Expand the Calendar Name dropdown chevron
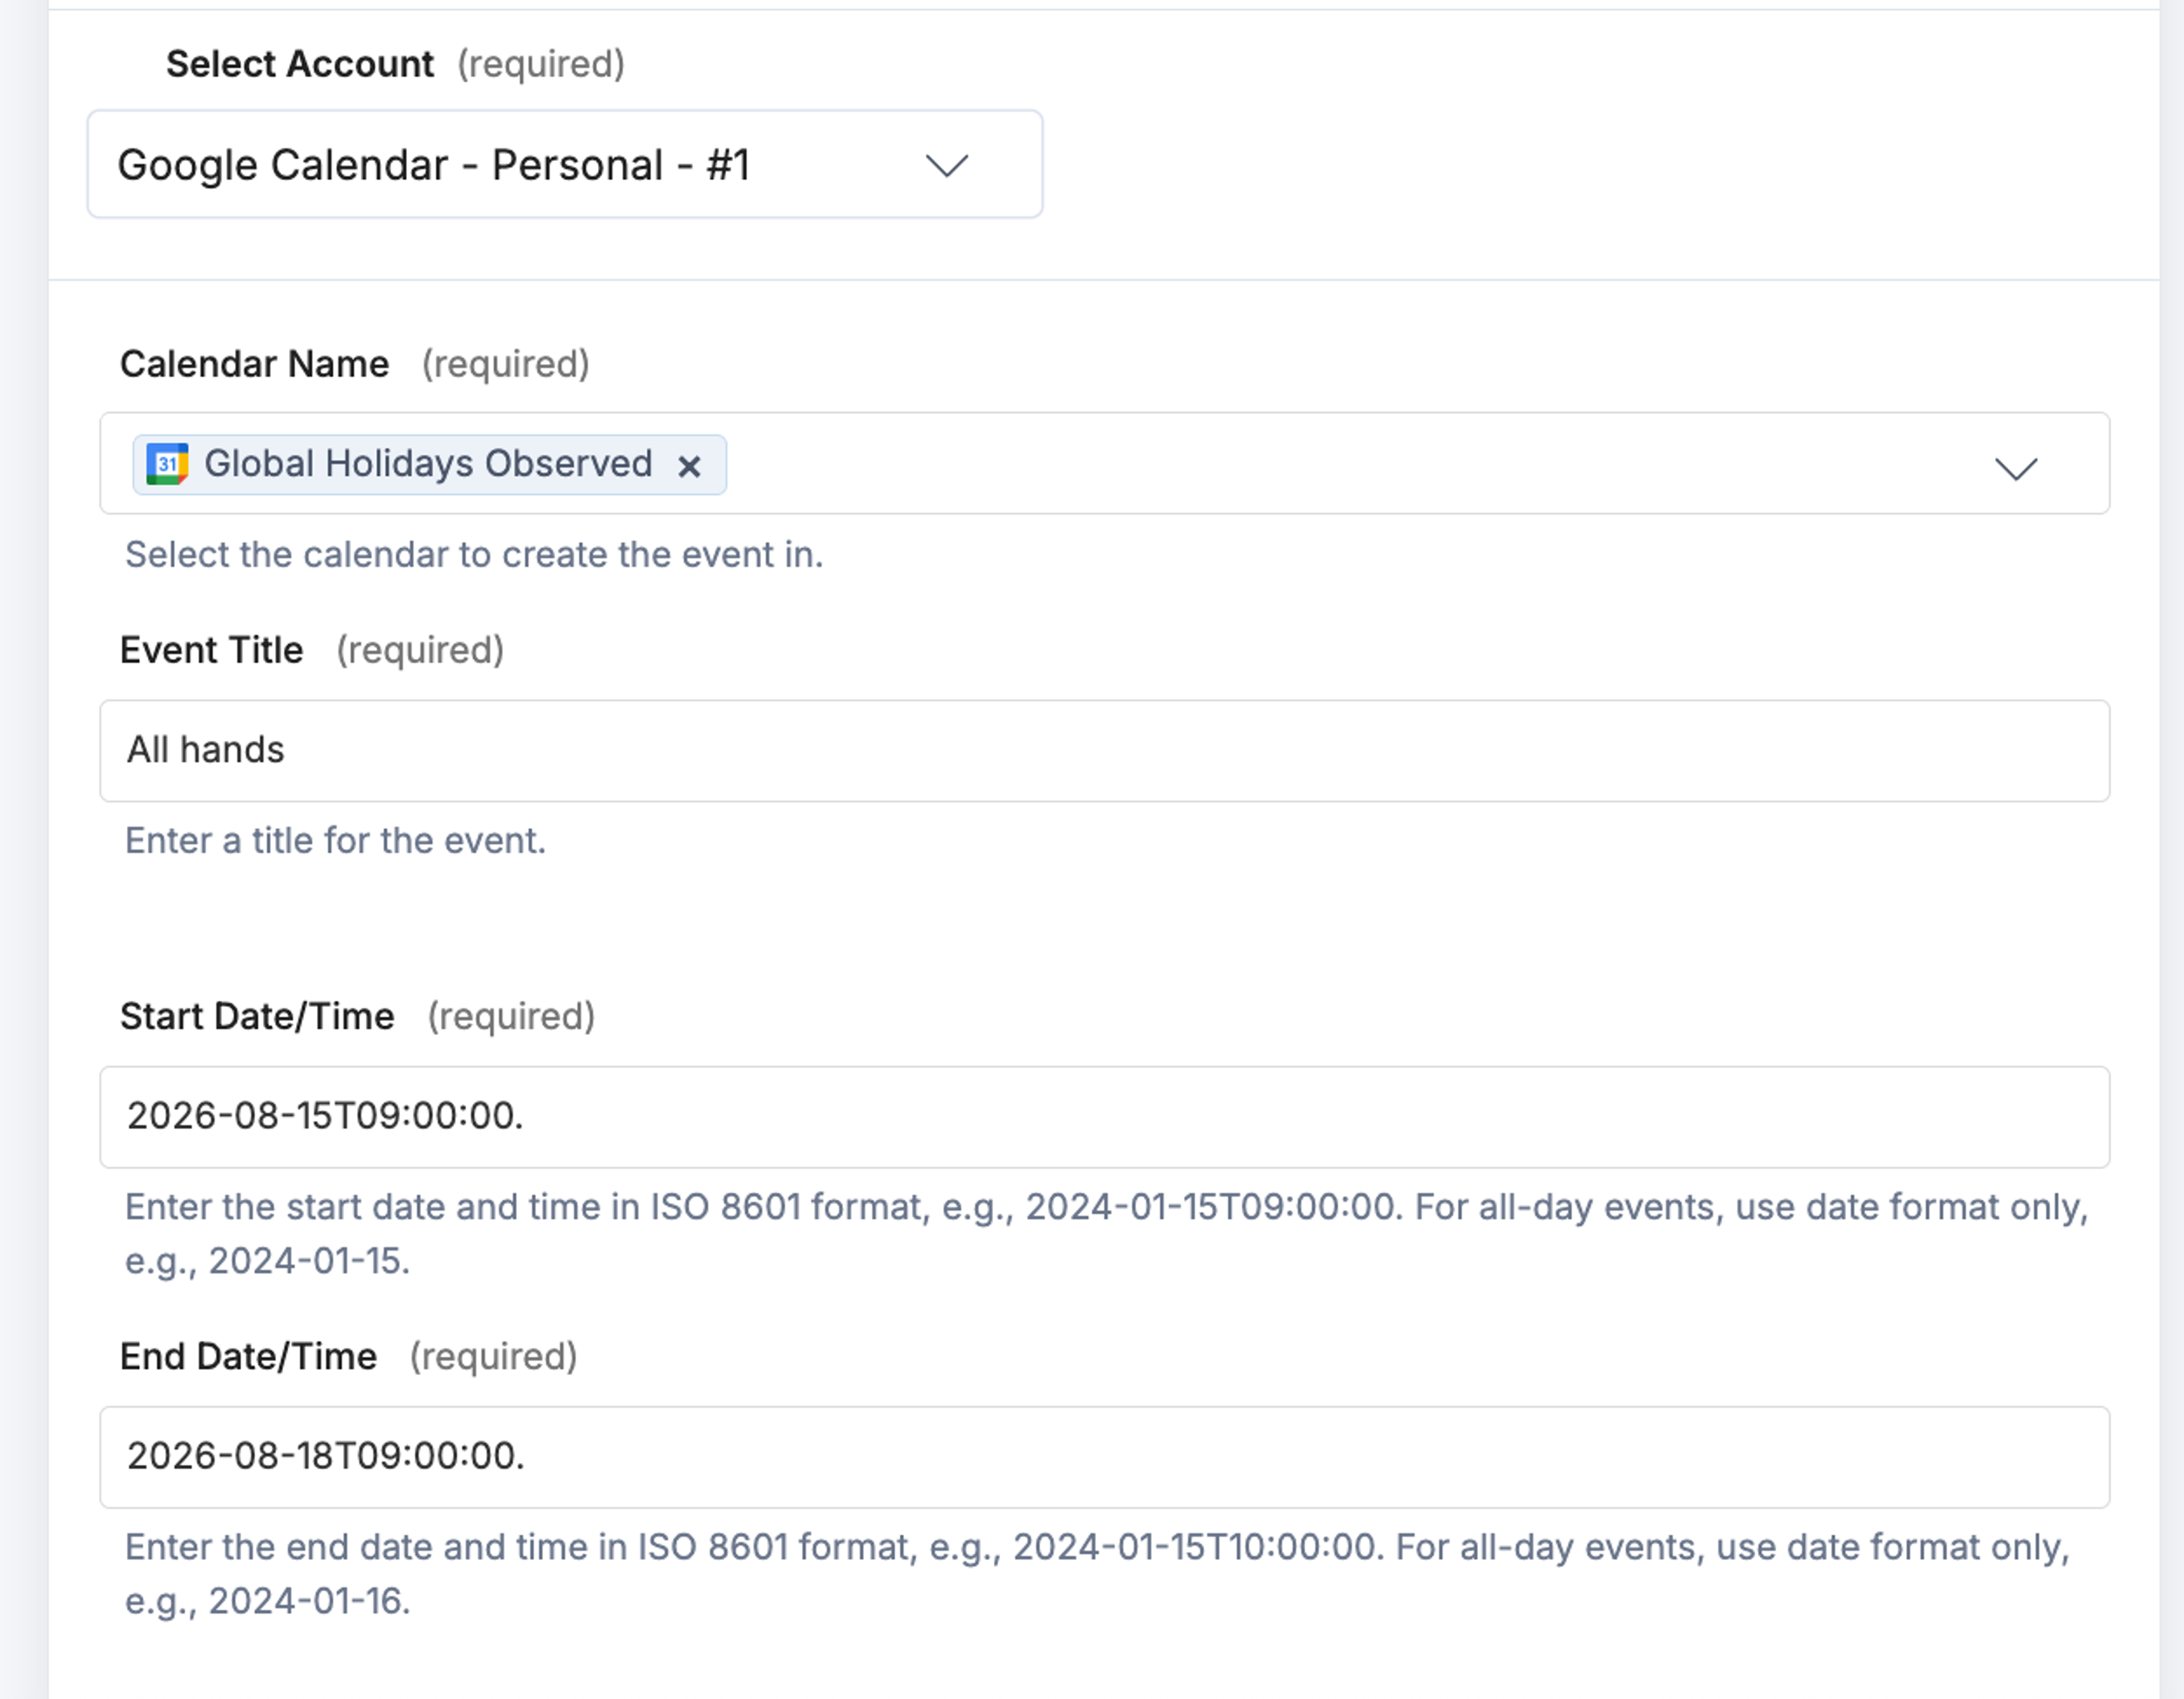2184x1699 pixels. [x=2016, y=468]
